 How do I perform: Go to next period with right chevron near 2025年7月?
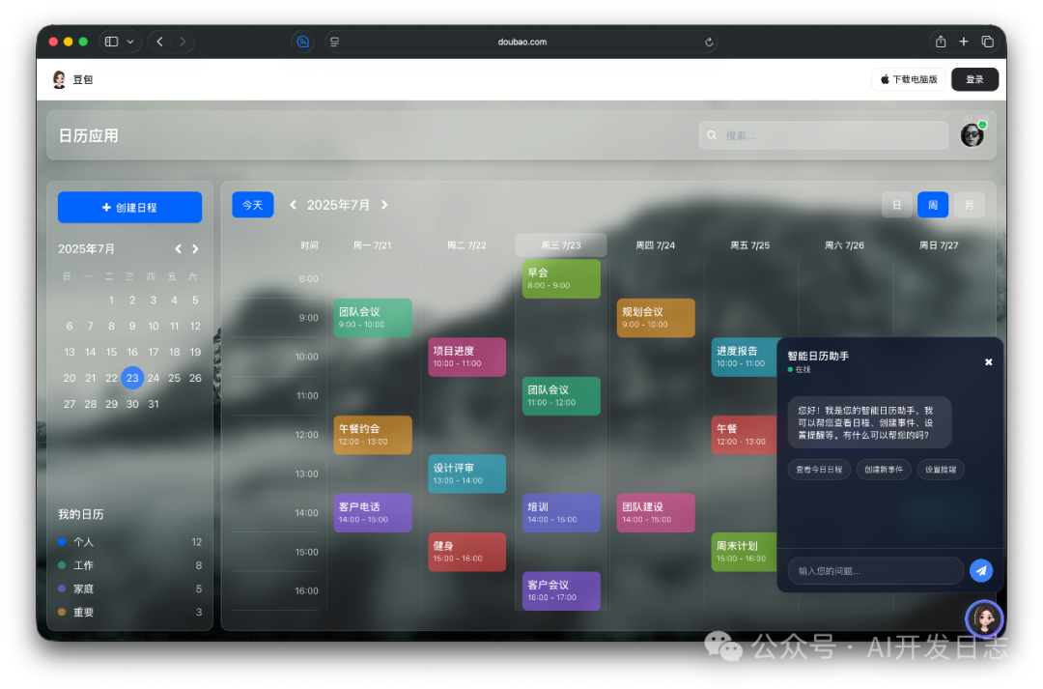coord(384,204)
